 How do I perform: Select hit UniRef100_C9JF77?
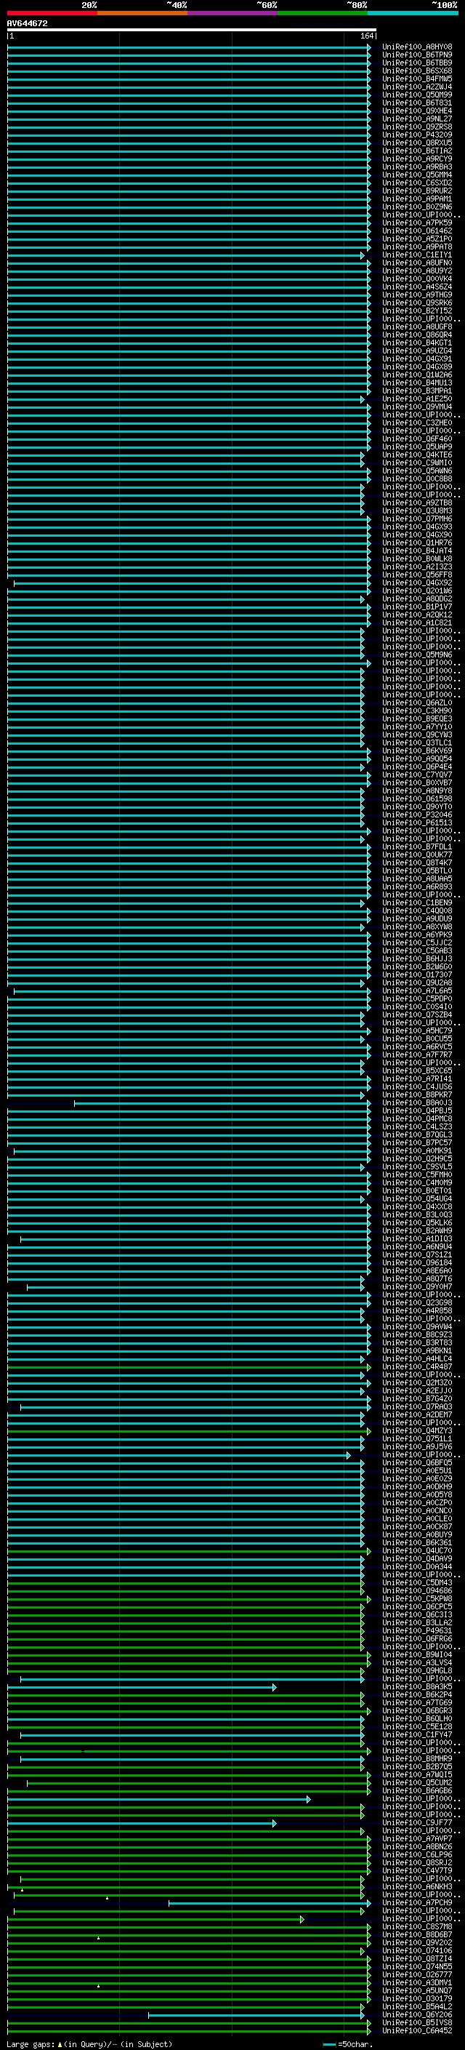coord(416,1822)
